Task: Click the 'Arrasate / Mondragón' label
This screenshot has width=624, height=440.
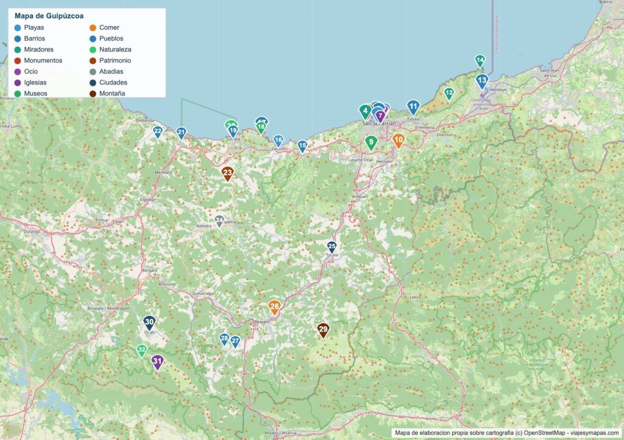Action: pos(108,309)
